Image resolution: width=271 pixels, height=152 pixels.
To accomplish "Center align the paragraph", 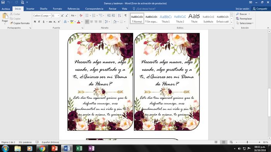I will pyautogui.click(x=91, y=22).
